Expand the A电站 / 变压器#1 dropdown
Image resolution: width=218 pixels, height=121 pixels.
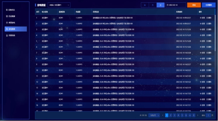pyautogui.click(x=59, y=5)
